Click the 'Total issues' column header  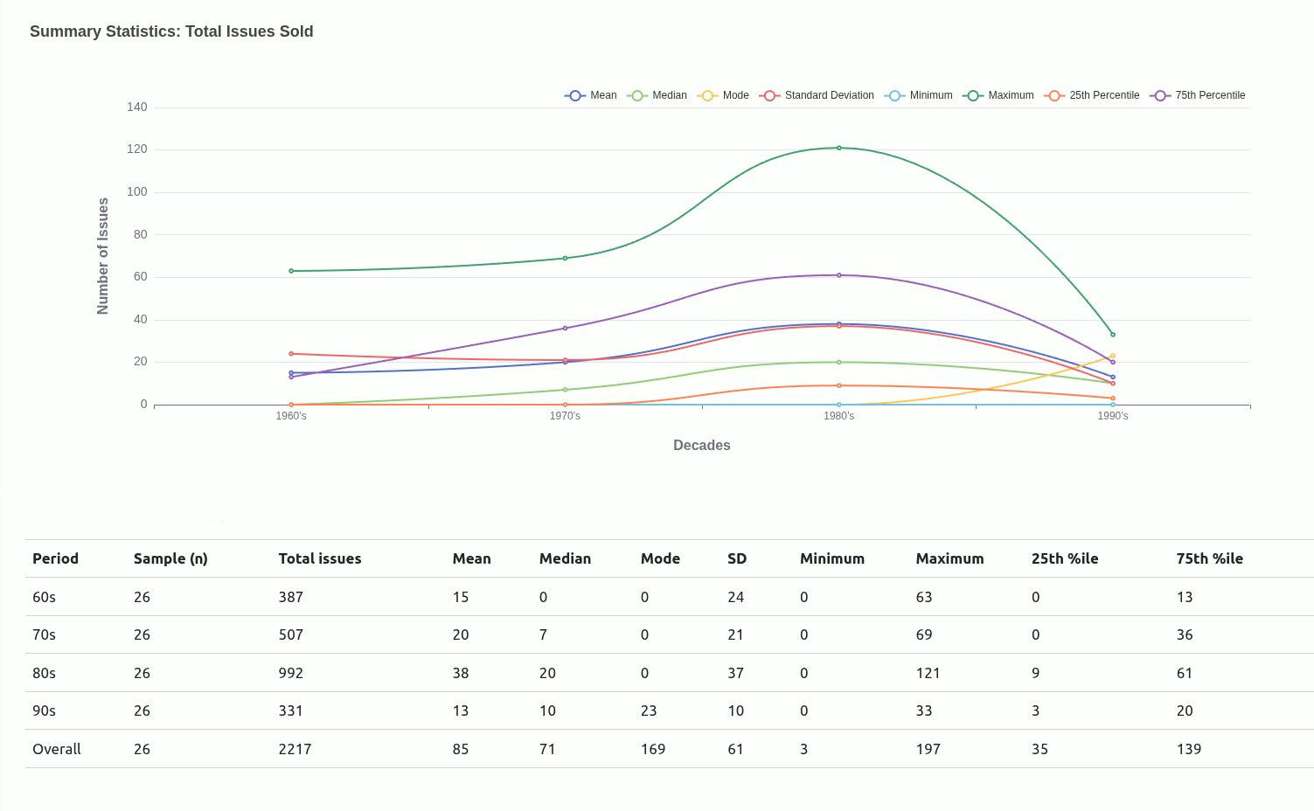click(x=319, y=558)
